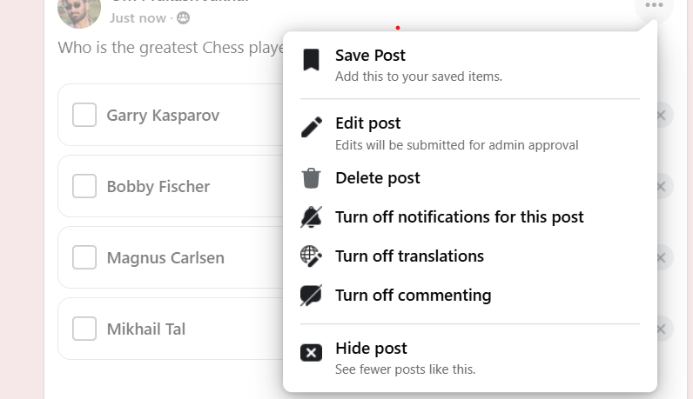Click the post audience icon near timestamp
Image resolution: width=693 pixels, height=399 pixels.
[x=183, y=17]
